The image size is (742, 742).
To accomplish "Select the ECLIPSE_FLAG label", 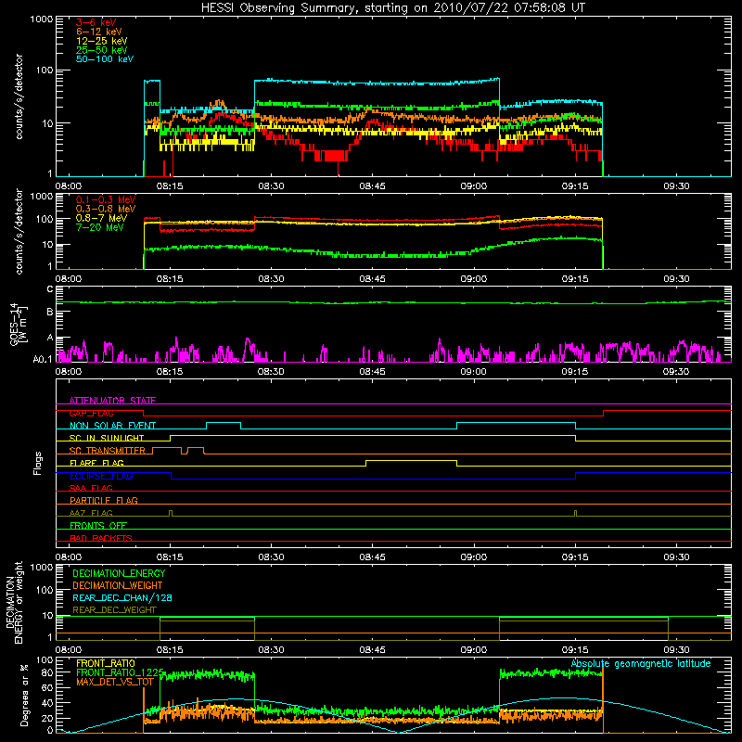I will tap(101, 476).
